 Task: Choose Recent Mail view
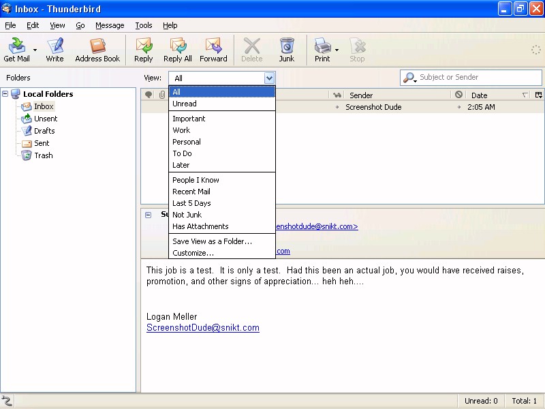pyautogui.click(x=222, y=192)
